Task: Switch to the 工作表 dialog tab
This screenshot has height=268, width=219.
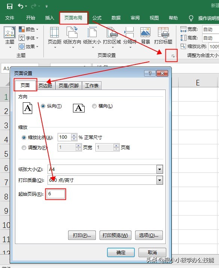Action: click(x=92, y=85)
